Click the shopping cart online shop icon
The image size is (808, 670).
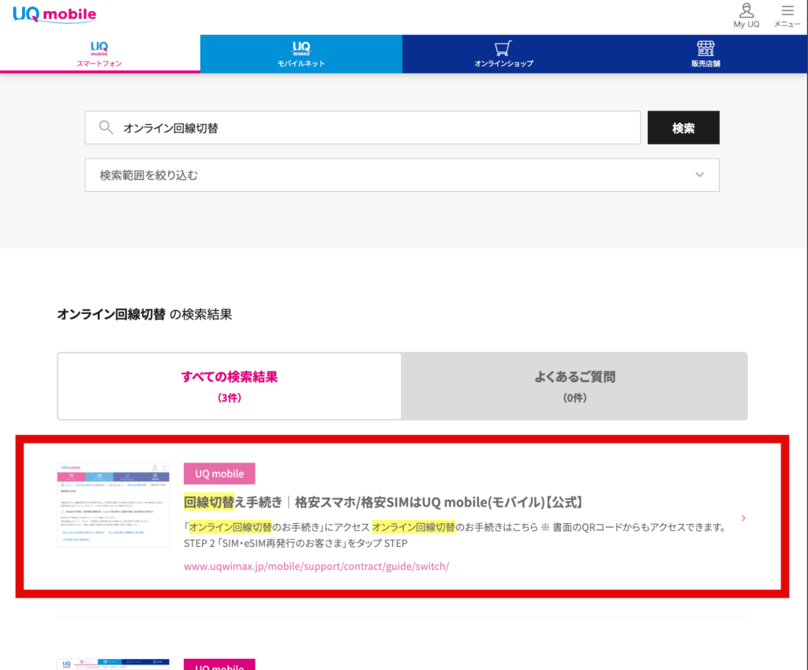pyautogui.click(x=503, y=48)
